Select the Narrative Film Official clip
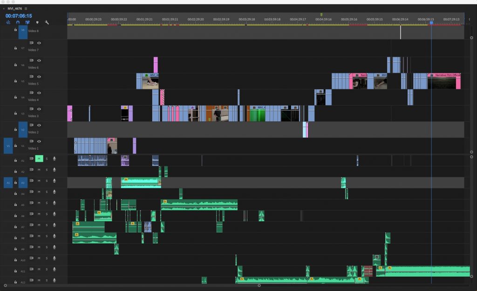The image size is (477, 291). click(445, 81)
